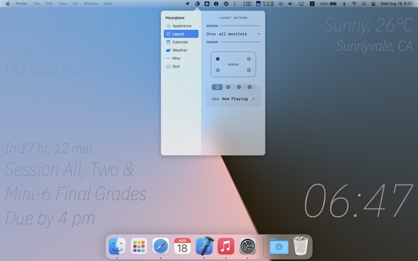Open the network speed KB/s status item

tap(248, 4)
